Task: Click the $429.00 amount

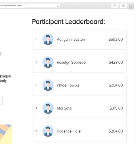Action: point(116,62)
